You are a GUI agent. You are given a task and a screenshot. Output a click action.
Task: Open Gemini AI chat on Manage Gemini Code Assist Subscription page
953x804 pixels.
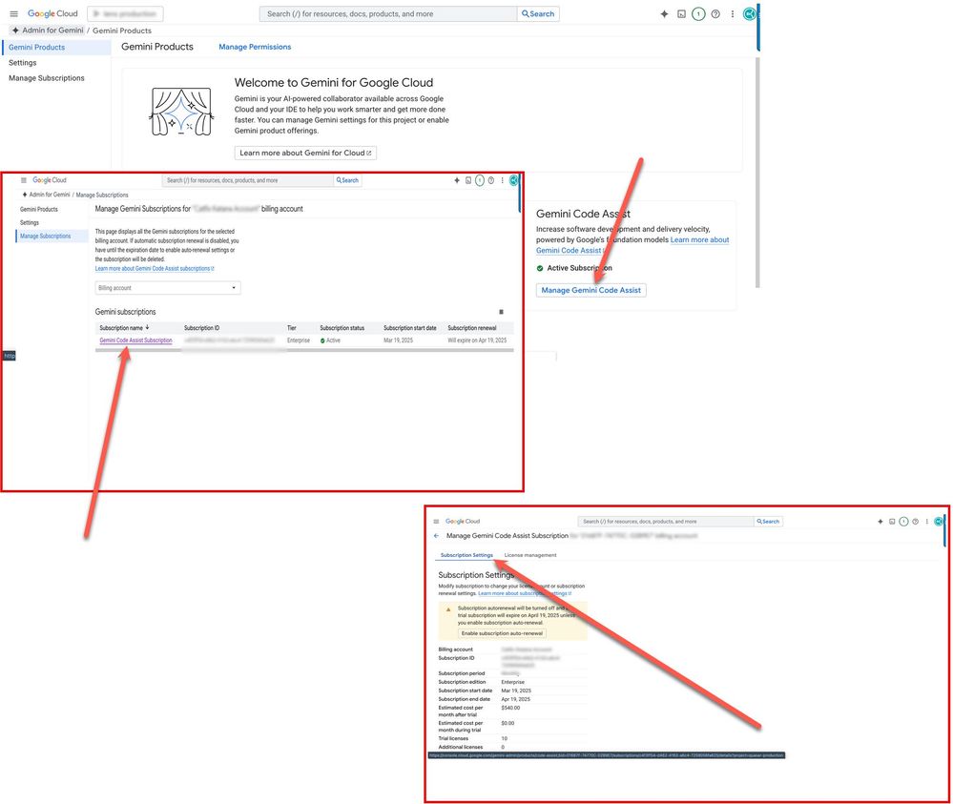click(880, 522)
